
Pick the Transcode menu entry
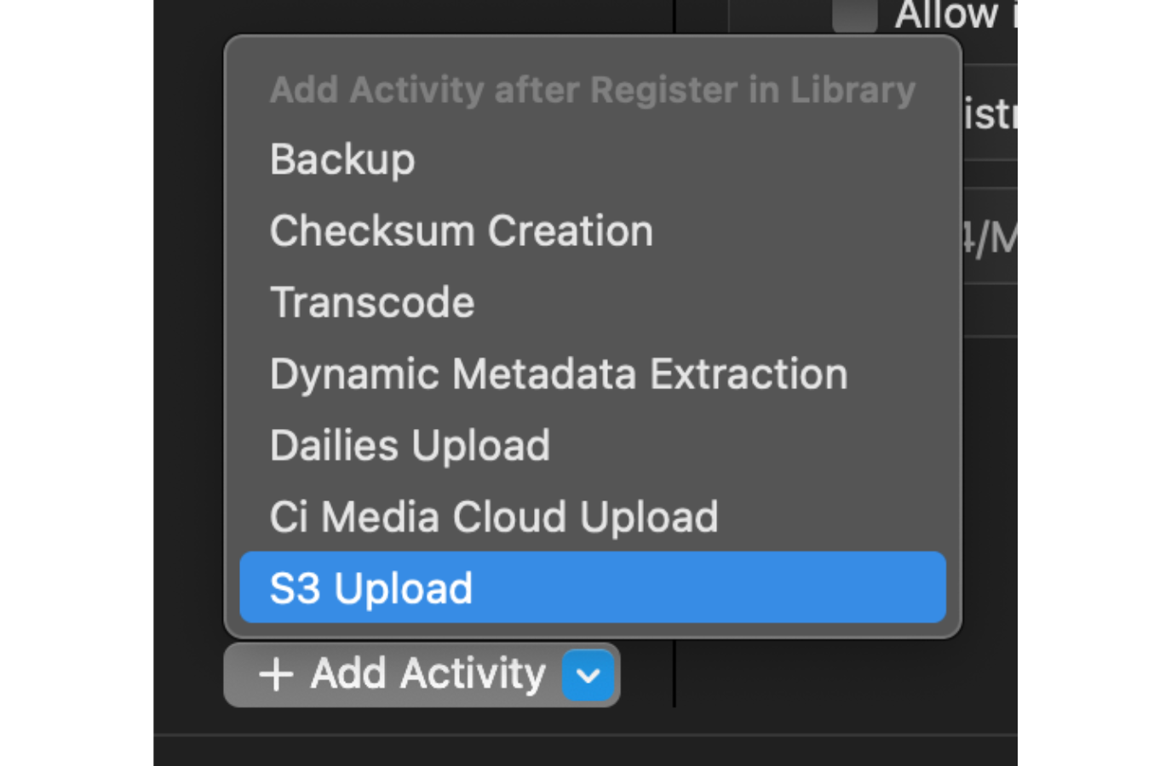(372, 303)
